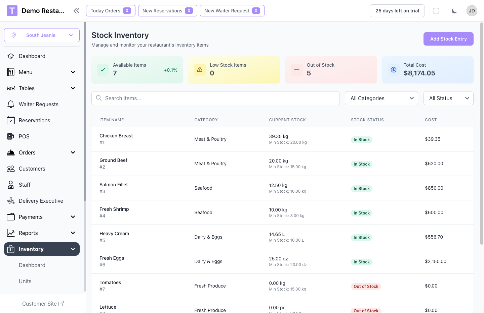The width and height of the screenshot is (484, 313).
Task: Click the Staff person icon
Action: tap(11, 185)
